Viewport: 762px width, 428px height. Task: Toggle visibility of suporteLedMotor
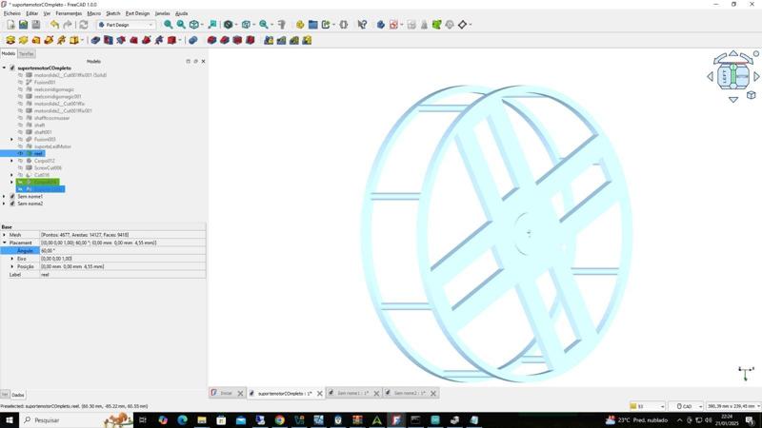tap(20, 146)
